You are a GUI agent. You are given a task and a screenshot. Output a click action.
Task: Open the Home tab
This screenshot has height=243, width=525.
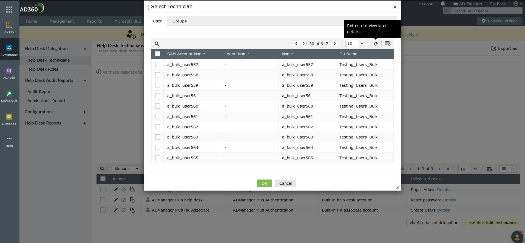pos(32,21)
